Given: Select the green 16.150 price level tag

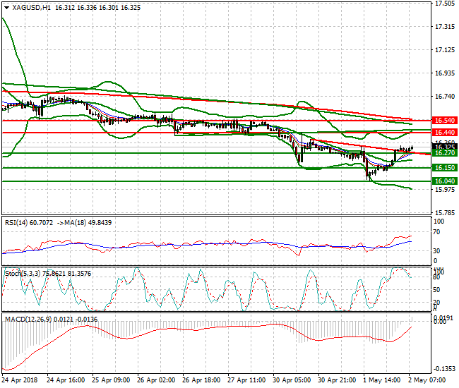Looking at the screenshot, I should [x=443, y=168].
